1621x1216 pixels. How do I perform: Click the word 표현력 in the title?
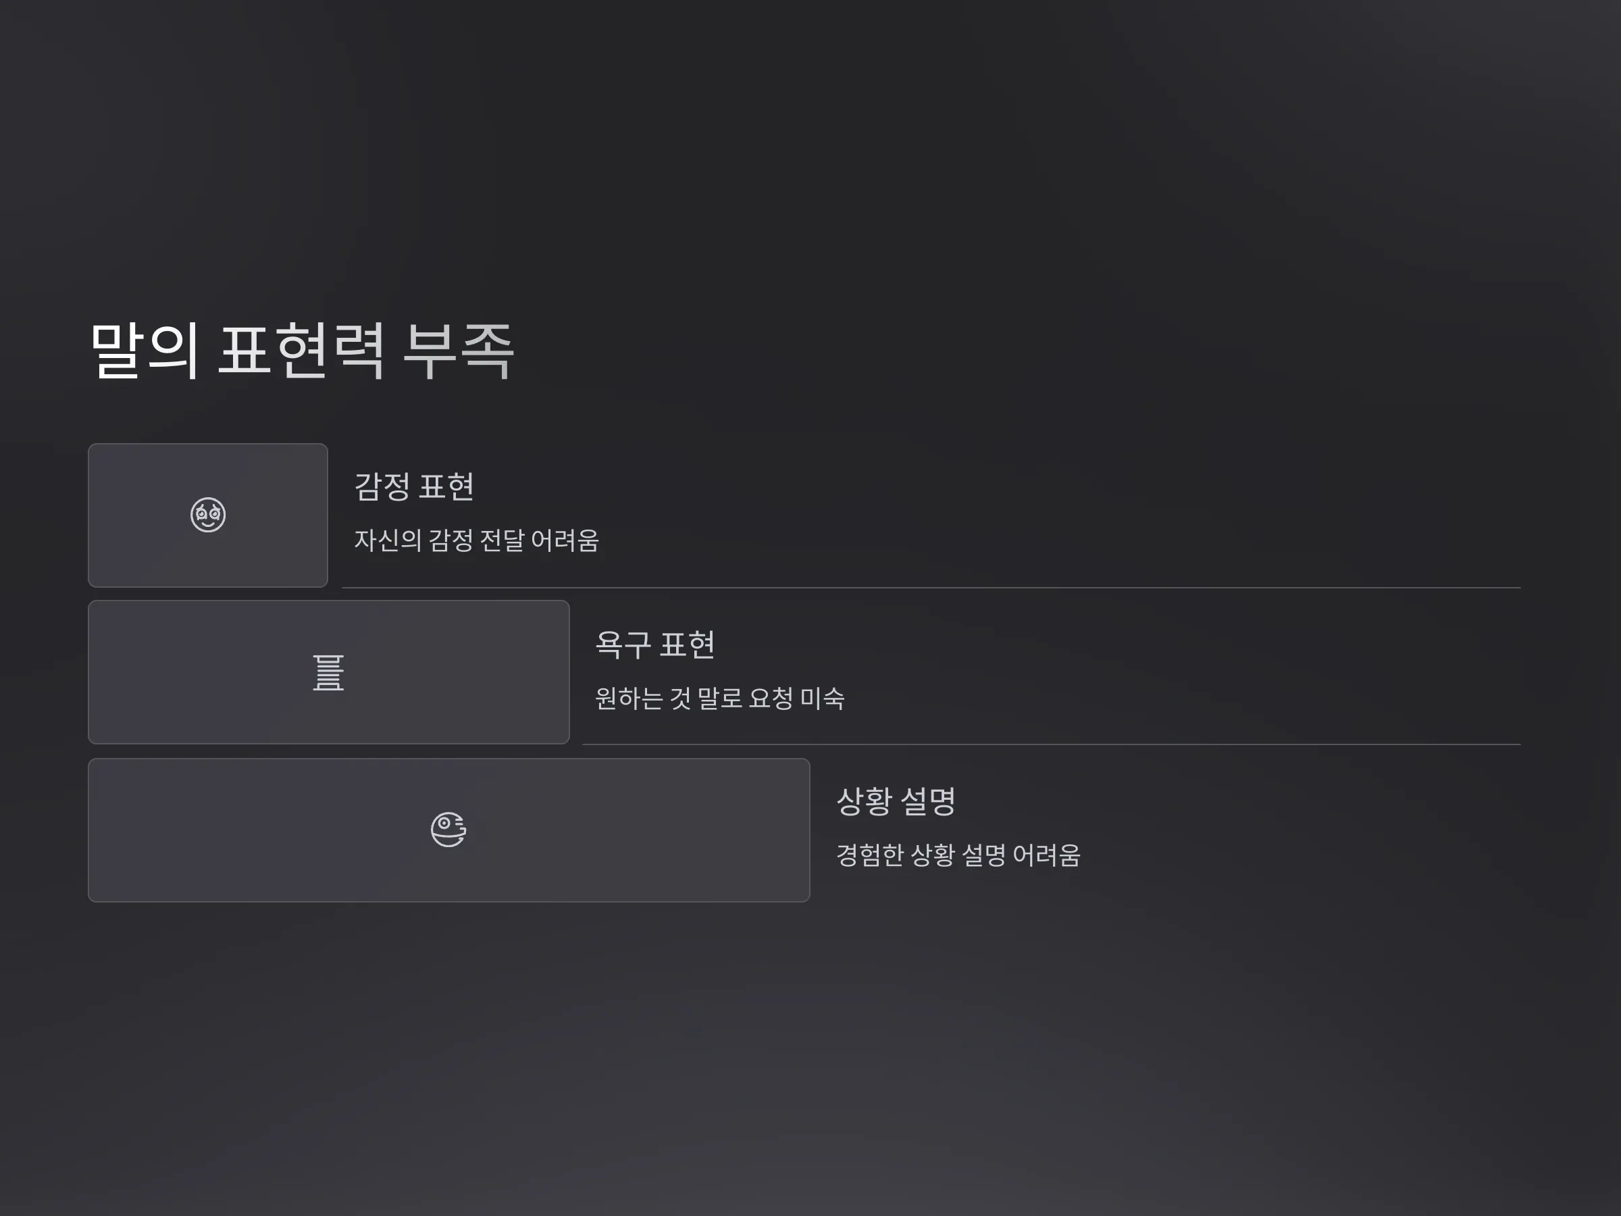click(302, 351)
